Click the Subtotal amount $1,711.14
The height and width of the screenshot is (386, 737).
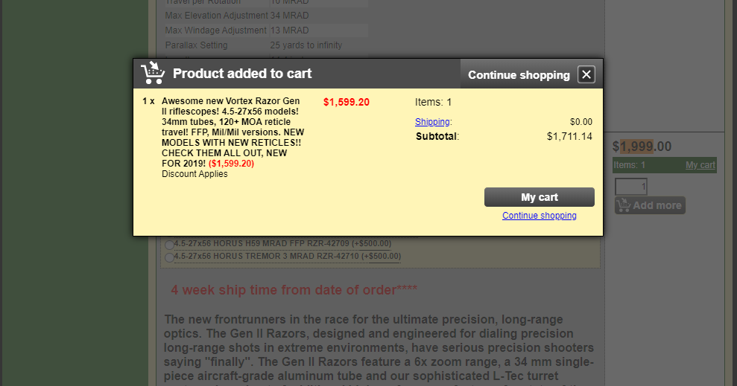(x=569, y=137)
